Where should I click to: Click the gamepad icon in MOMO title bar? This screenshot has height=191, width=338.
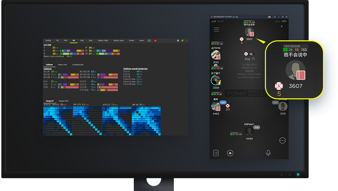coord(269,17)
